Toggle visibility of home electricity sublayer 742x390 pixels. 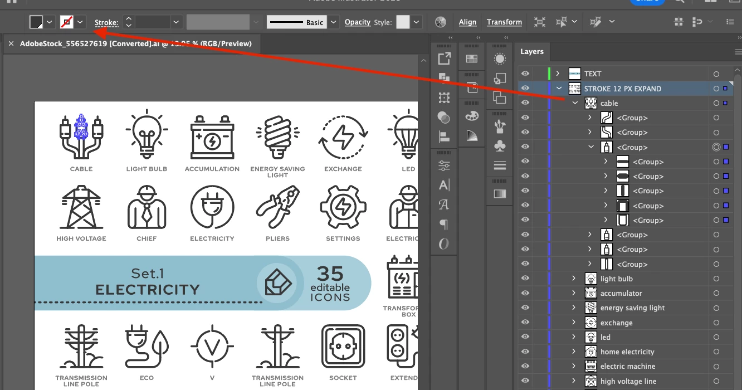(x=525, y=352)
